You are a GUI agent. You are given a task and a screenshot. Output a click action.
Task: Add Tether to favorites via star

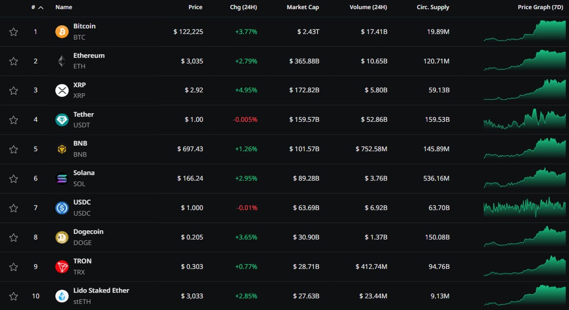click(13, 120)
